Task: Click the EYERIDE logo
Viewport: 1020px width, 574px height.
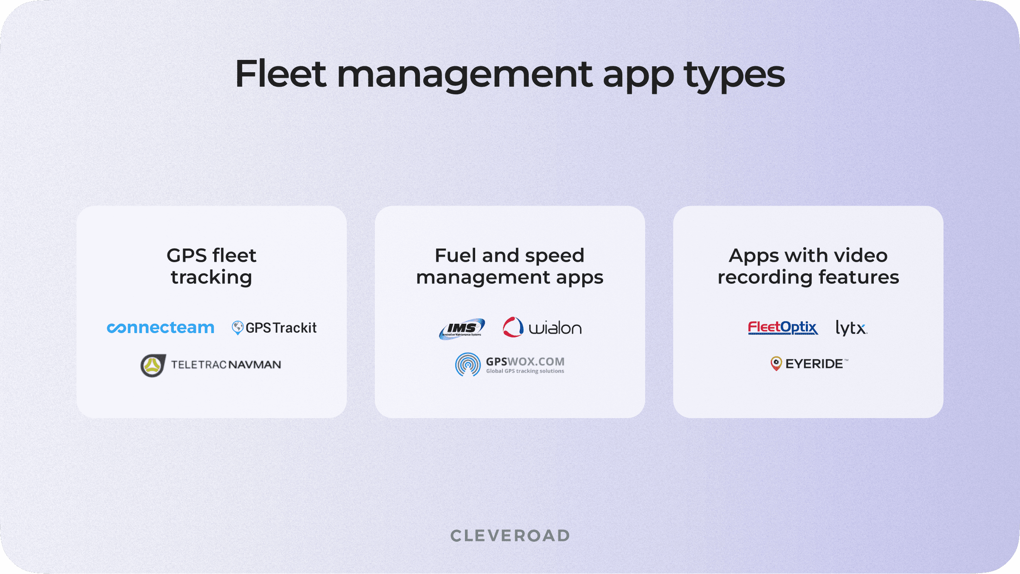Action: pos(809,364)
